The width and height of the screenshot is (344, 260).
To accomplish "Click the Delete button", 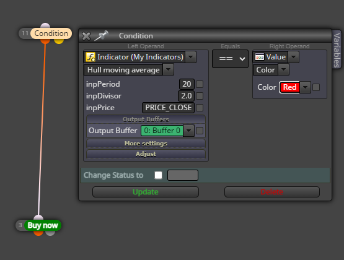I will pos(272,192).
